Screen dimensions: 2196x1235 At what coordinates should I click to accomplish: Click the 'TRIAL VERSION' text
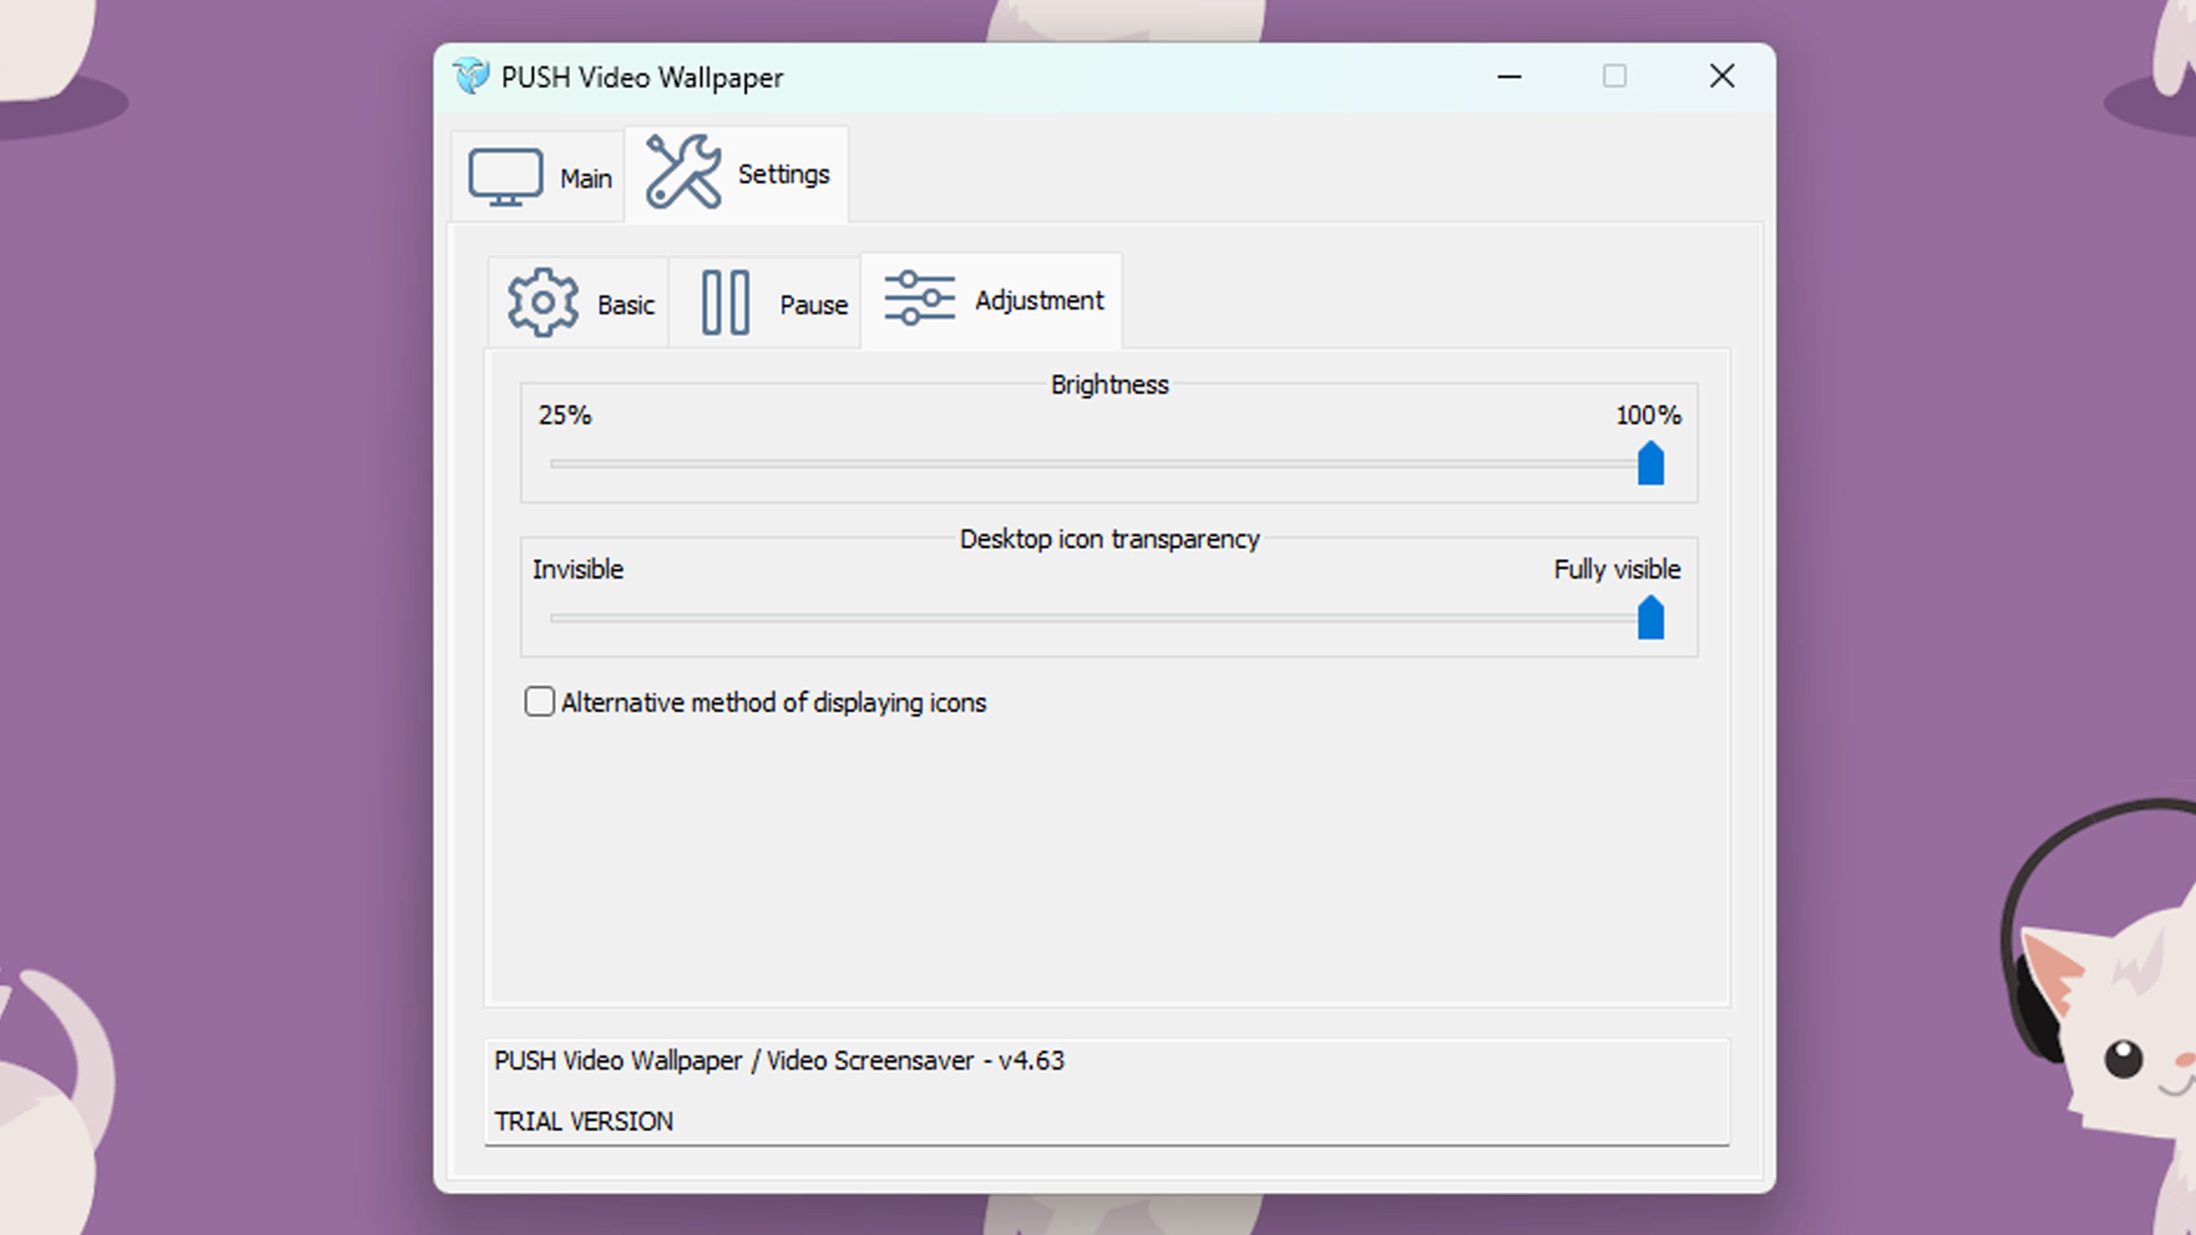tap(584, 1121)
